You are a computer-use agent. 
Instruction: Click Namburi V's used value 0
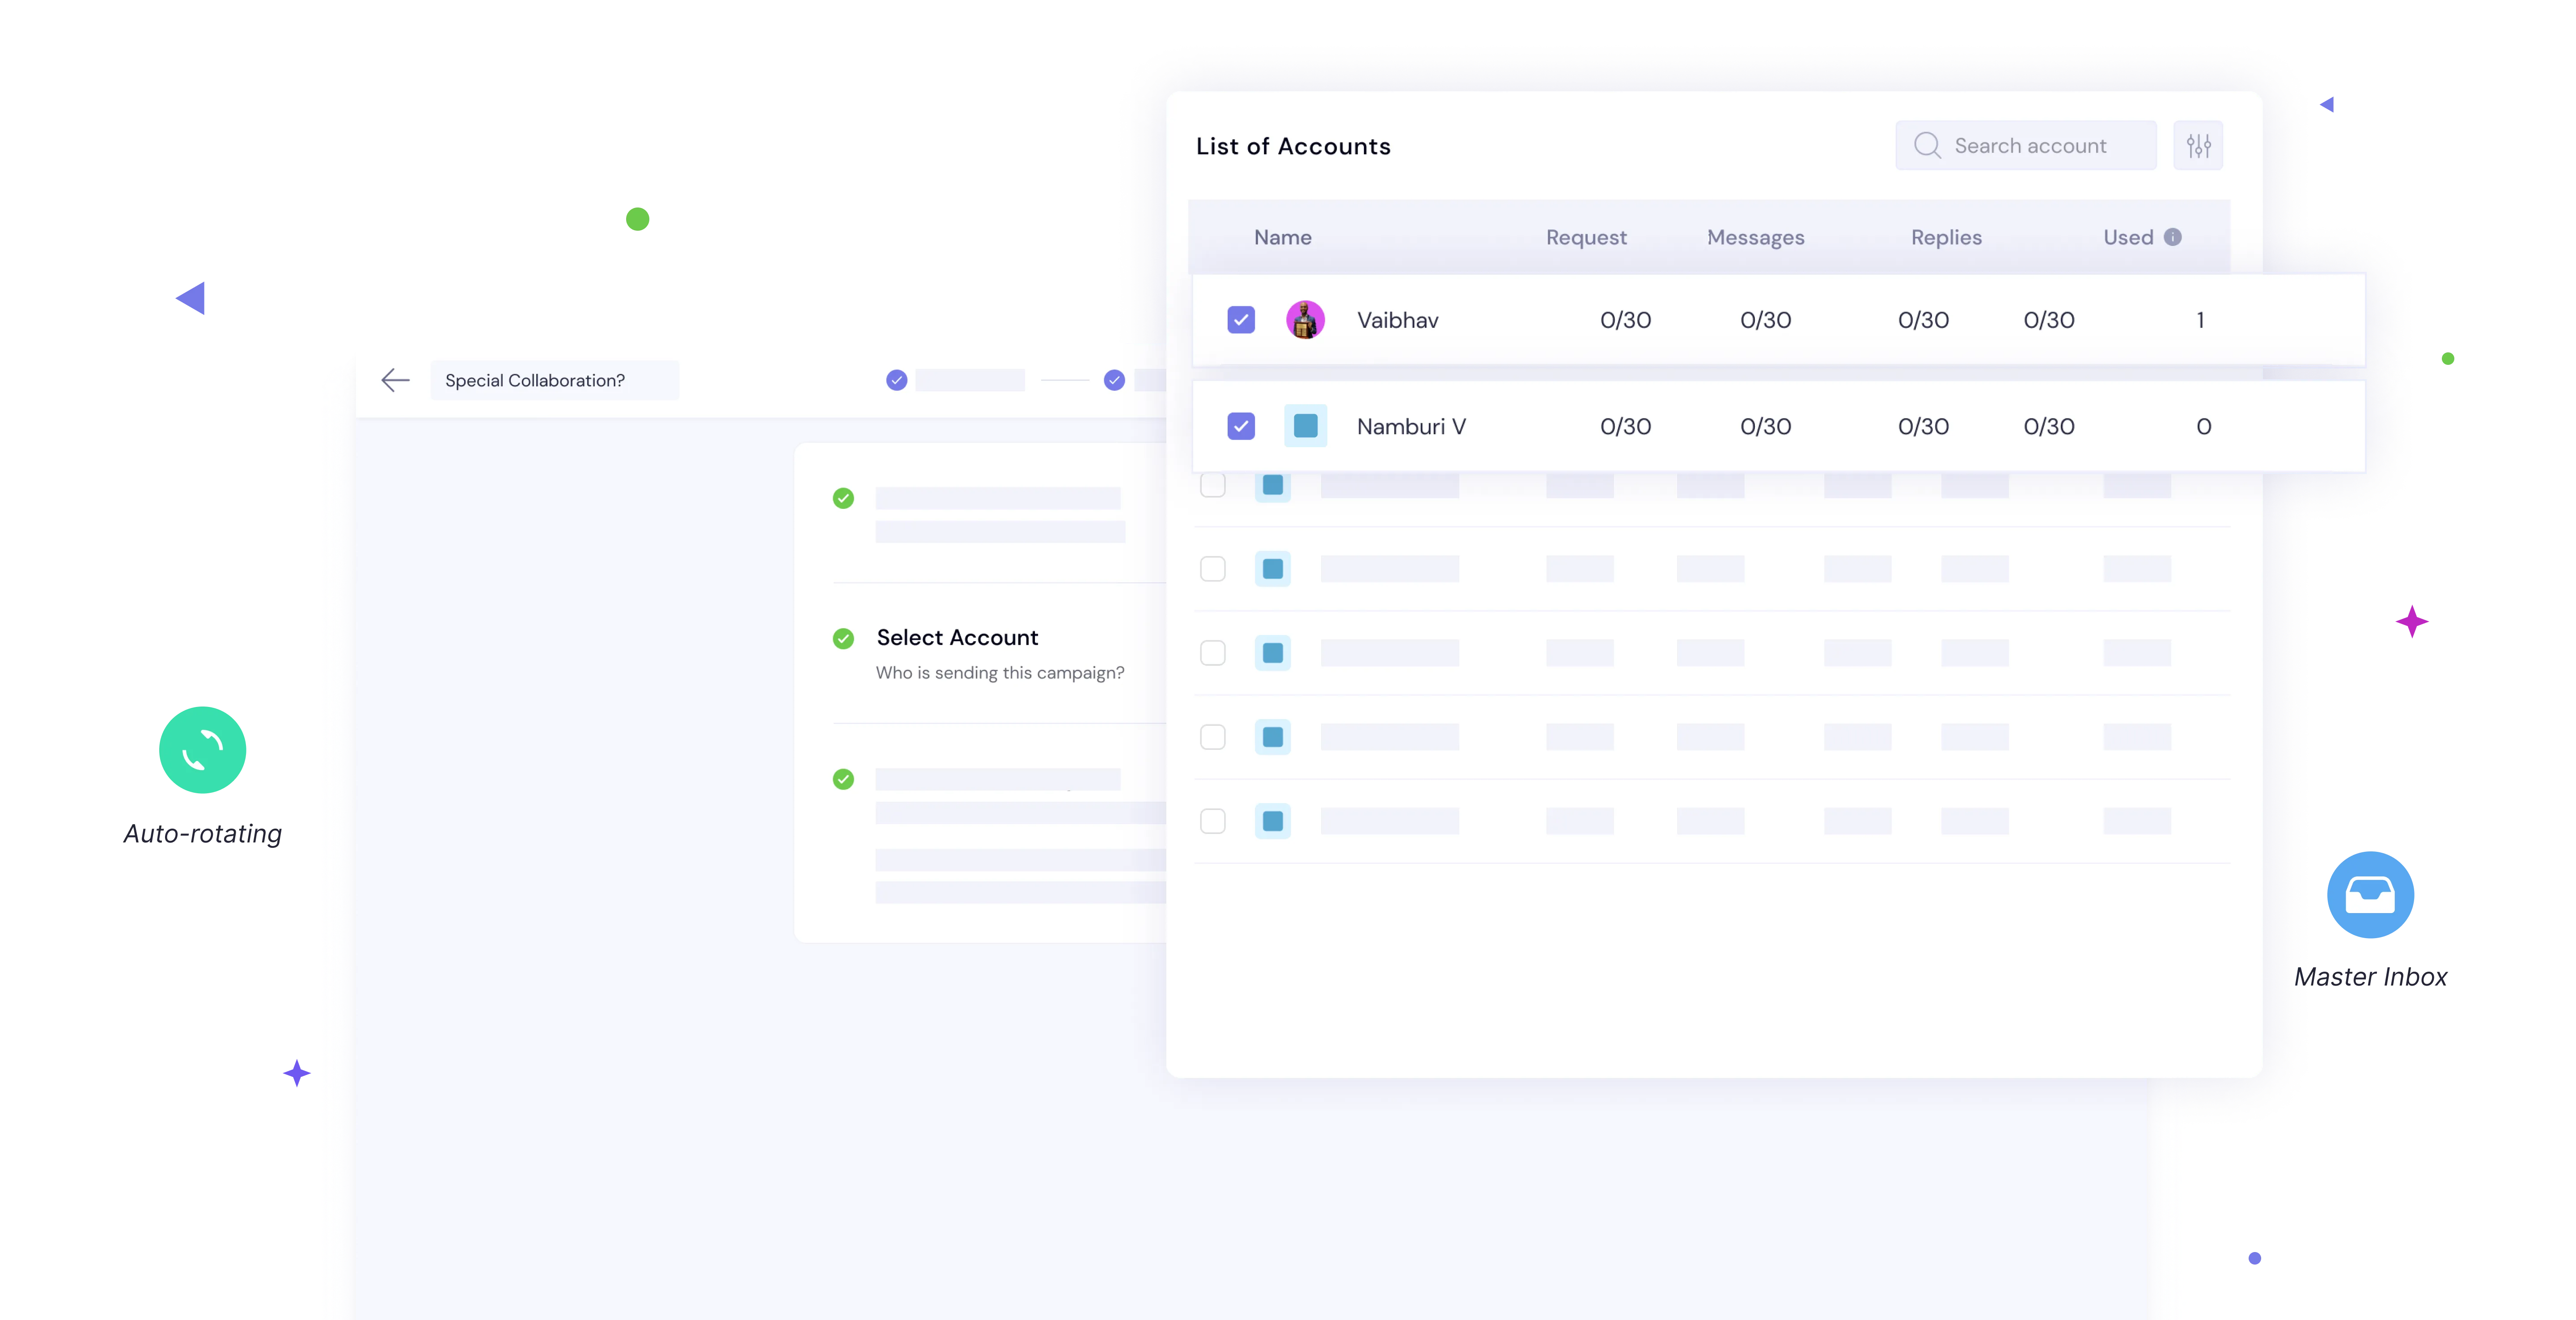[x=2203, y=426]
